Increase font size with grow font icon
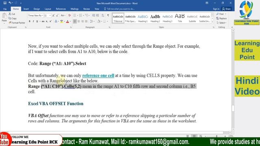Screen dimensions: 260x146 coord(53,15)
